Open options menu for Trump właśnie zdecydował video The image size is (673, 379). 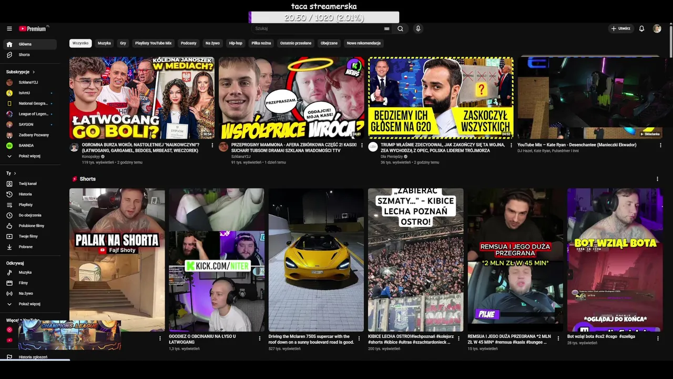(x=511, y=145)
